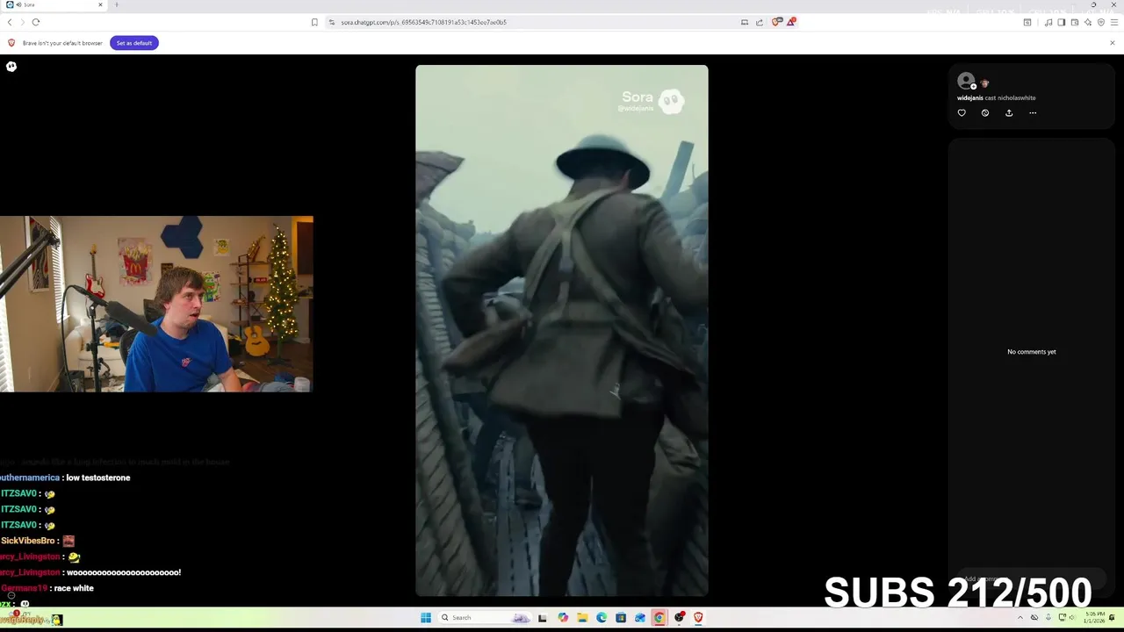This screenshot has height=632, width=1124.
Task: Open the nicholaswhite cast avatar
Action: 984,83
